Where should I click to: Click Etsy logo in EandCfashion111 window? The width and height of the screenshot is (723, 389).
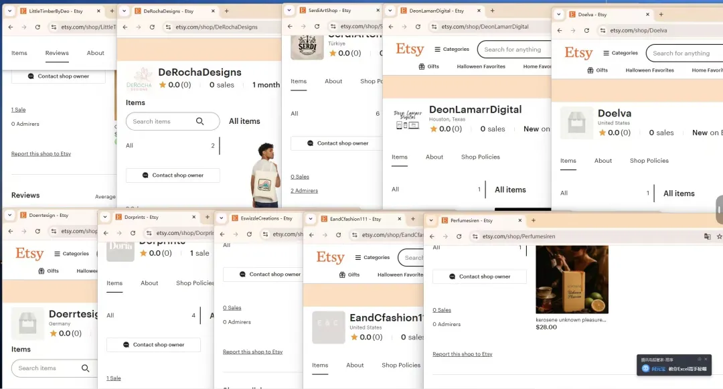point(330,257)
